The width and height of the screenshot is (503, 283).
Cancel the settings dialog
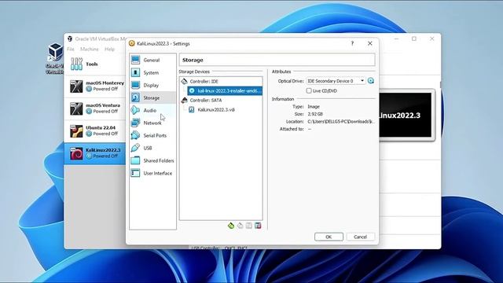pyautogui.click(x=360, y=237)
